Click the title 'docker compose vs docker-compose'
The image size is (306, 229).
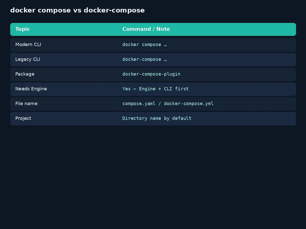[x=77, y=10]
